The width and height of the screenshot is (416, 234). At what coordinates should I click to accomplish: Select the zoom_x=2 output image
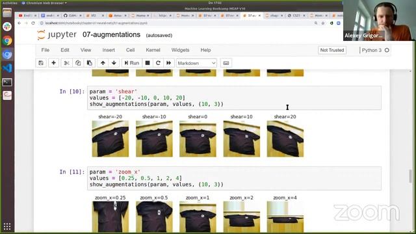click(242, 217)
